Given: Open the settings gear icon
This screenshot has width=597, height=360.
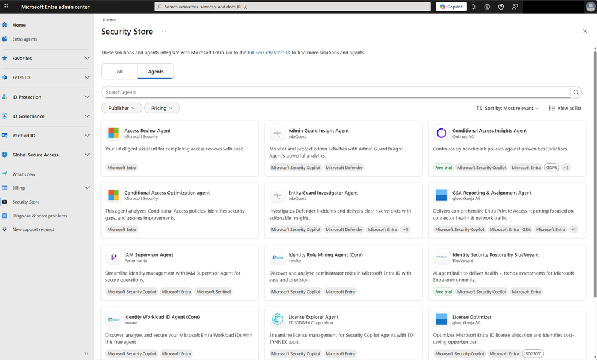Looking at the screenshot, I should coord(487,7).
